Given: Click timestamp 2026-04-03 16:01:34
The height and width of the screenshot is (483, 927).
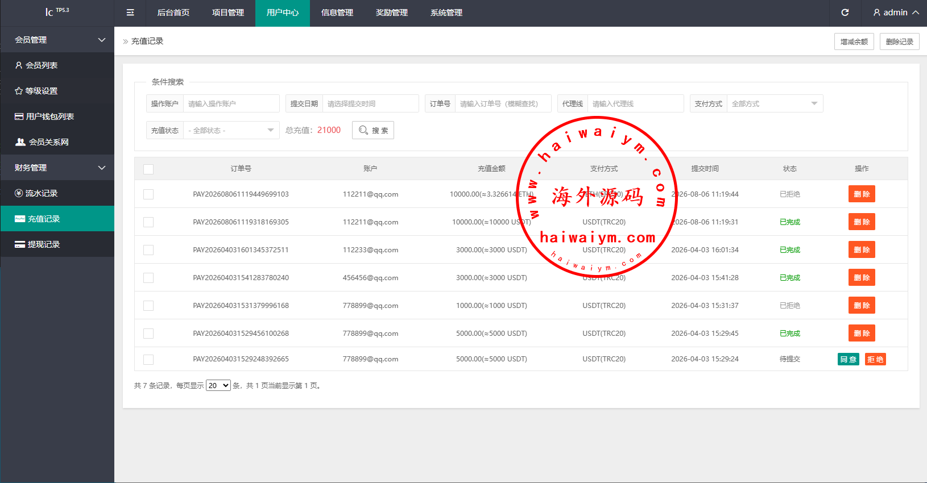Looking at the screenshot, I should pos(705,250).
